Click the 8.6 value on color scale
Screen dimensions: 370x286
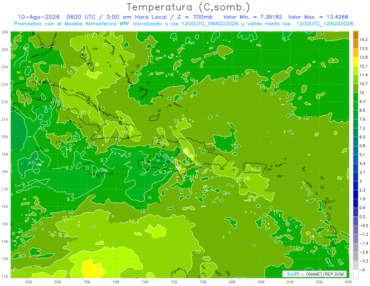click(x=363, y=110)
